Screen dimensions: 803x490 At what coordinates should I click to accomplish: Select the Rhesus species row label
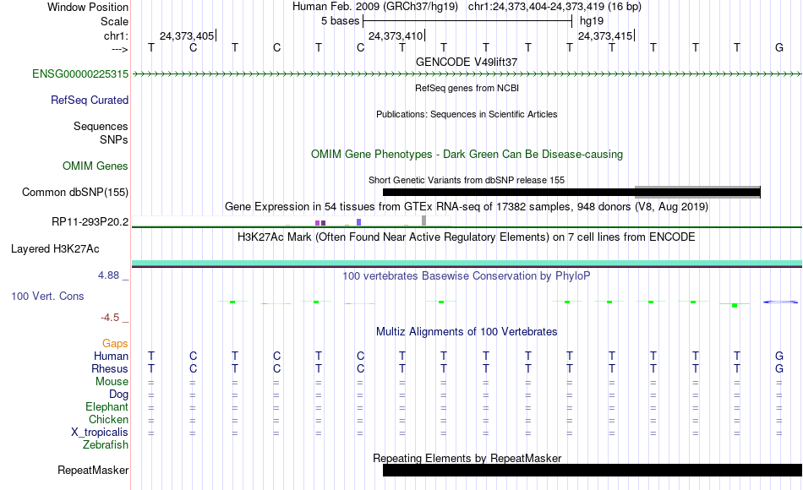pos(110,369)
